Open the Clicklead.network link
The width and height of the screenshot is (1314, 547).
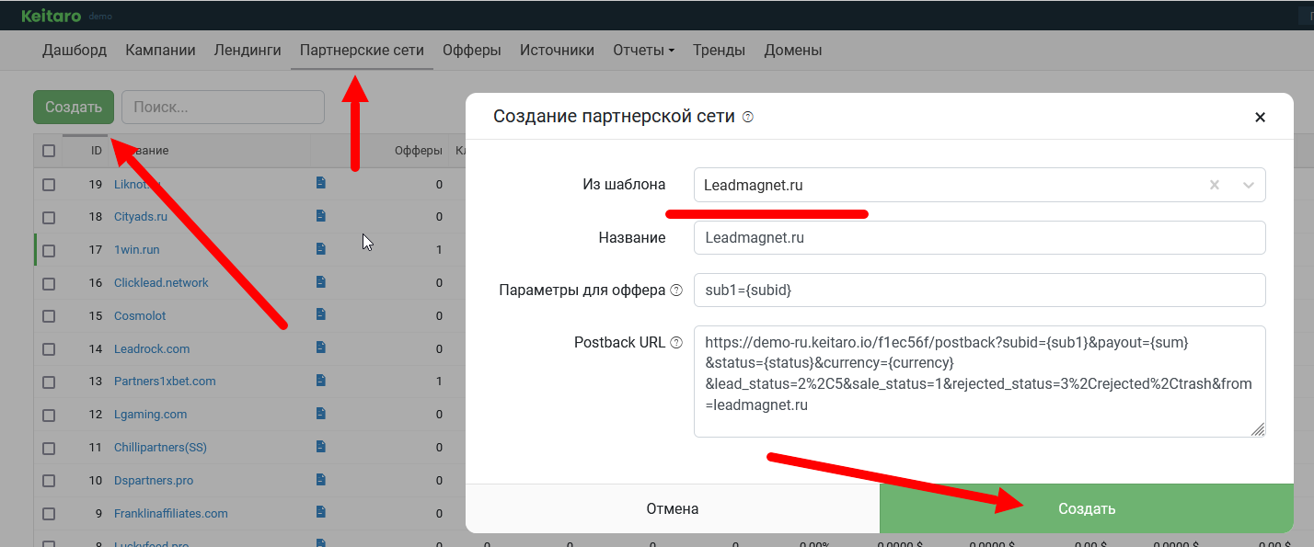pos(161,283)
